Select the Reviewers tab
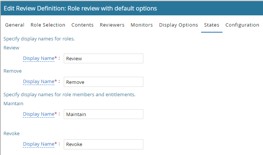 pos(112,25)
